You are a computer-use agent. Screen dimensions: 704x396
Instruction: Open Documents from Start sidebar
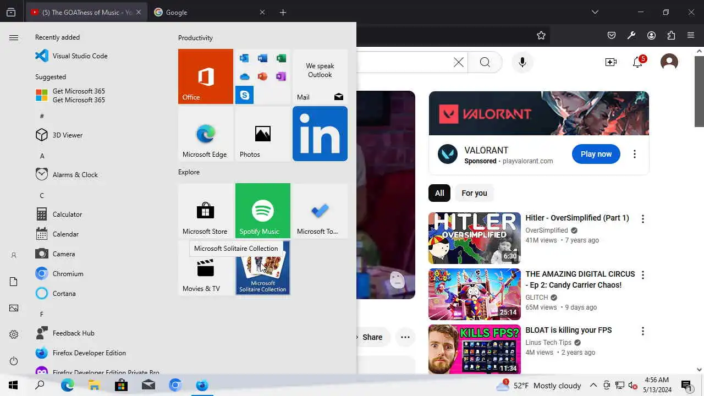pyautogui.click(x=14, y=282)
